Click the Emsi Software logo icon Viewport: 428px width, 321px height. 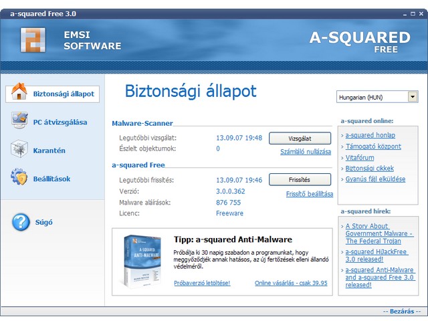[33, 40]
